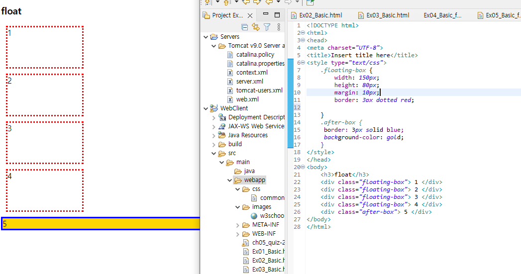
Task: Expand the JAX-WS Web Services node
Action: 213,126
